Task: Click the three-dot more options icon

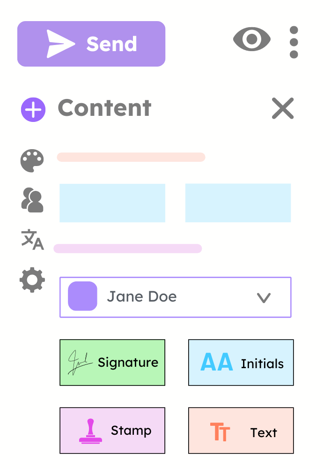Action: (294, 42)
